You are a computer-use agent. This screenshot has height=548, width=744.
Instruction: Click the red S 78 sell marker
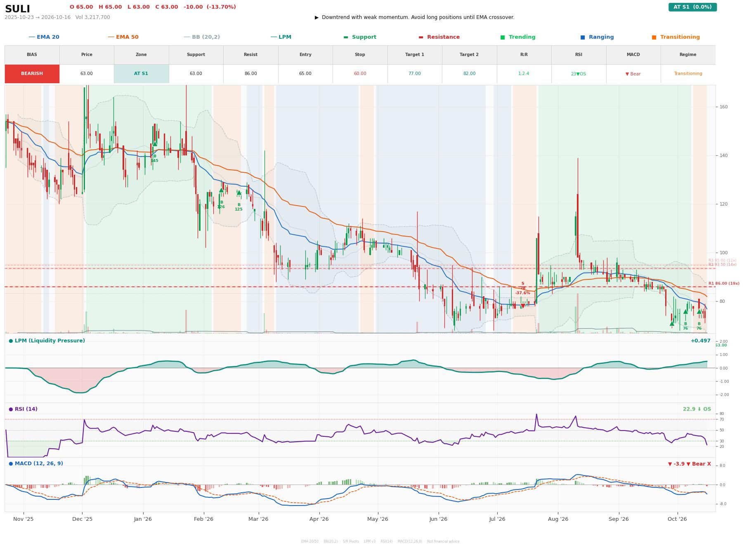pos(523,306)
